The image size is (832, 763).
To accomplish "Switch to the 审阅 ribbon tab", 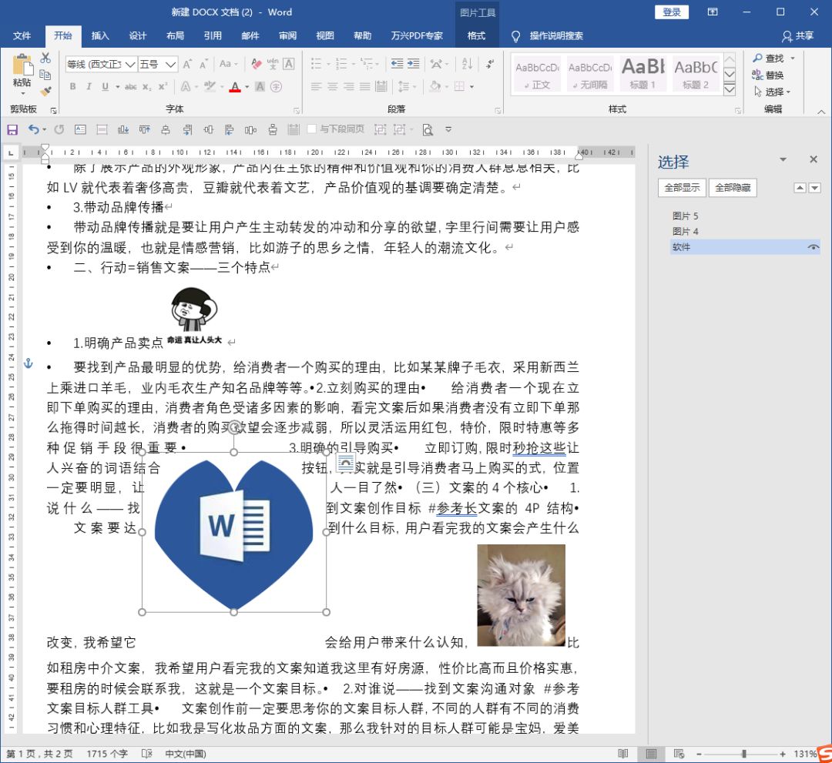I will point(287,35).
